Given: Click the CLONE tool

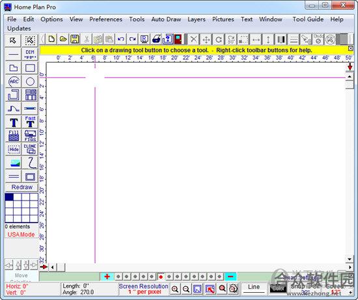Looking at the screenshot, I should click(x=30, y=149).
